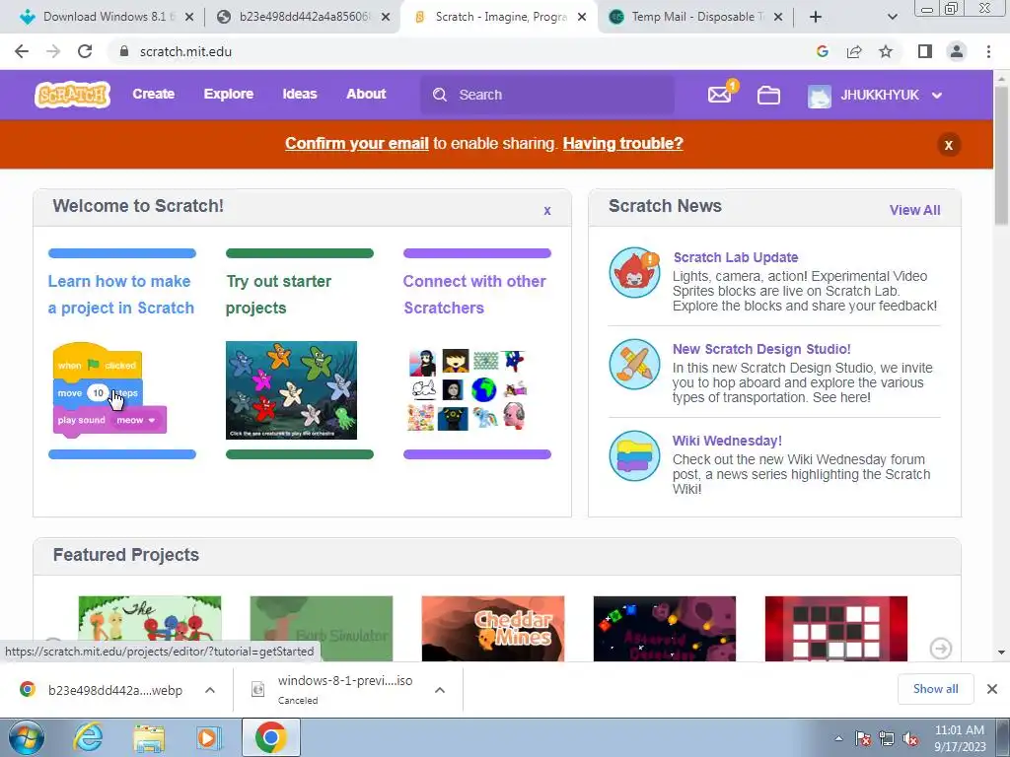This screenshot has width=1010, height=757.
Task: Open Windows Explorer from taskbar
Action: [x=149, y=737]
